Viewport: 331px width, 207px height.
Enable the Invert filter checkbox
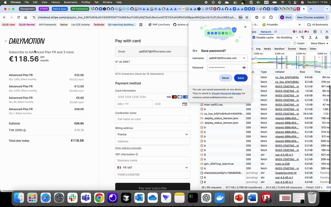coord(295,43)
